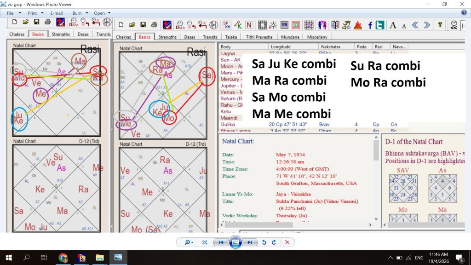Image resolution: width=471 pixels, height=265 pixels.
Task: Open the File menu
Action: [x=10, y=13]
